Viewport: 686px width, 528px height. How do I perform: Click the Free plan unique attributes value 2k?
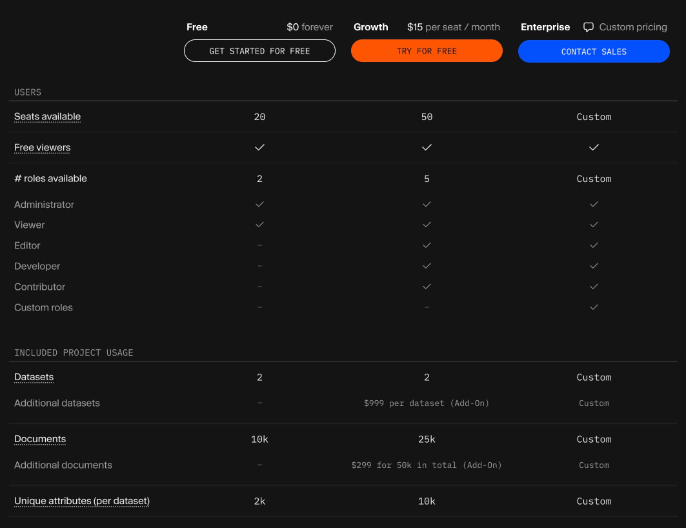click(259, 502)
